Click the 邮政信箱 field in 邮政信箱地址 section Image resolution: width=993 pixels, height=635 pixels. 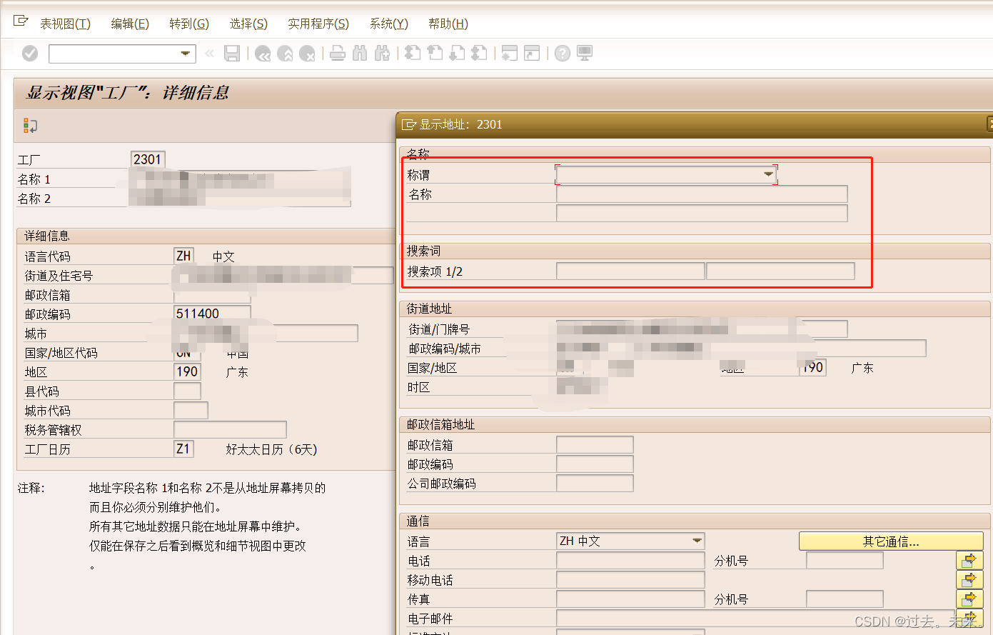tap(595, 445)
